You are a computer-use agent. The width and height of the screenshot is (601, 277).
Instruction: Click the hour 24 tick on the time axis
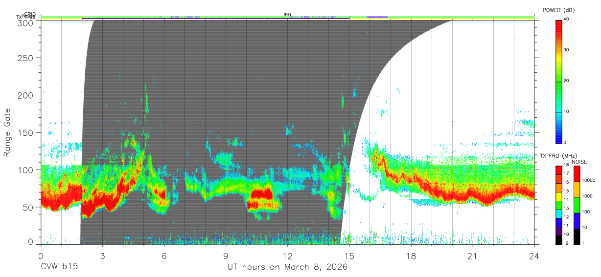[x=534, y=256]
